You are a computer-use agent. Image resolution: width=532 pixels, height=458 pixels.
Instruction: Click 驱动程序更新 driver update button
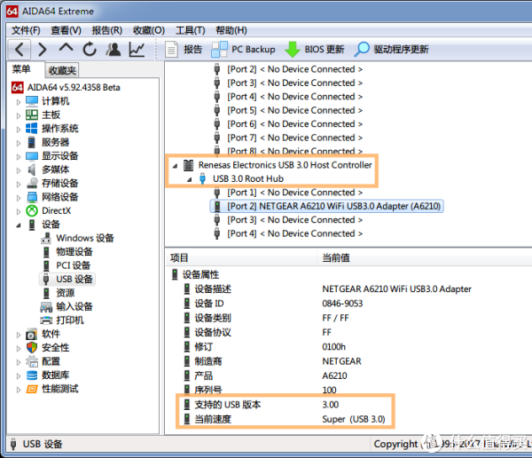click(392, 50)
